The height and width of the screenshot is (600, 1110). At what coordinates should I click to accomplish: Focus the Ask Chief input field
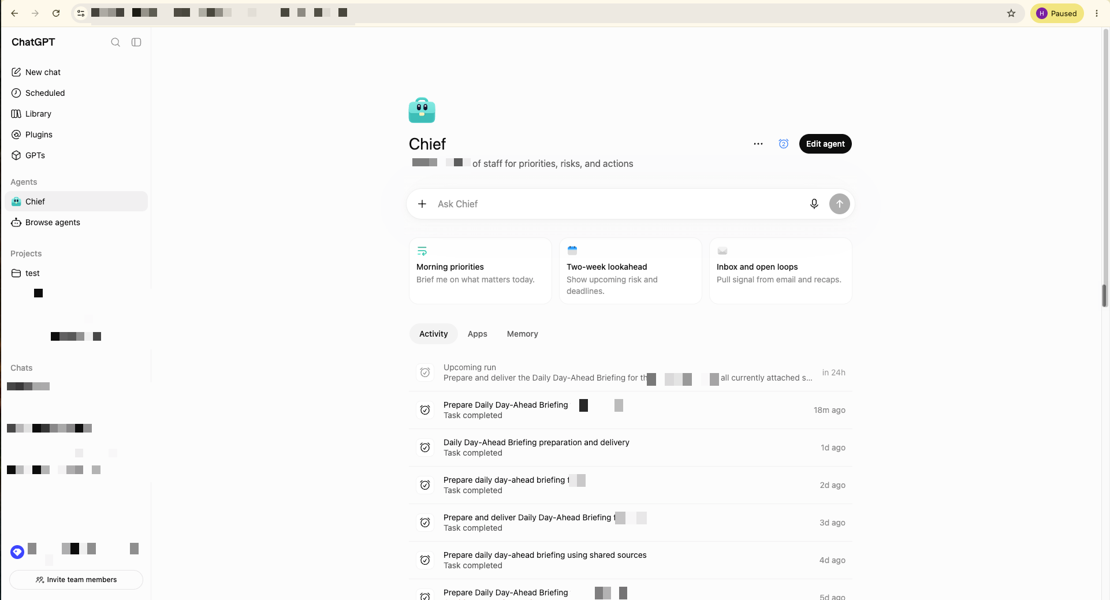[x=618, y=204]
